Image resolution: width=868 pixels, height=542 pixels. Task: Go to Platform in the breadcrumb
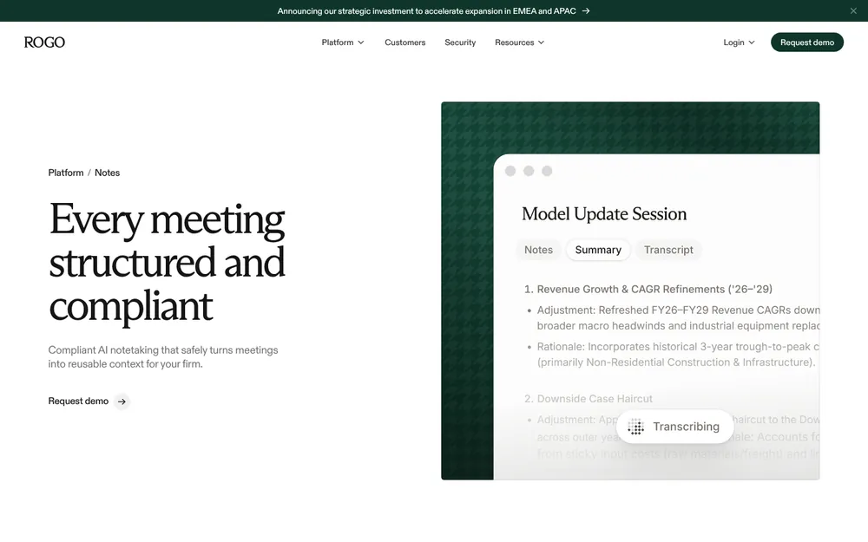point(66,173)
